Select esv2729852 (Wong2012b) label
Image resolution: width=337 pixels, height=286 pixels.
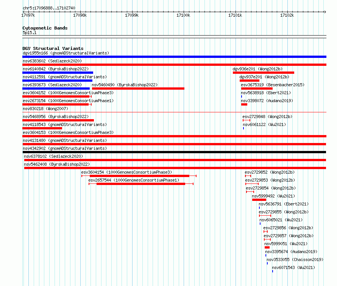tap(270, 172)
